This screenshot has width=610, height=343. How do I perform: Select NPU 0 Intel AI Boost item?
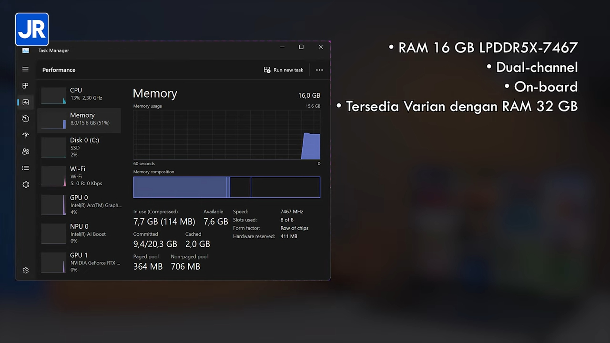click(x=79, y=233)
